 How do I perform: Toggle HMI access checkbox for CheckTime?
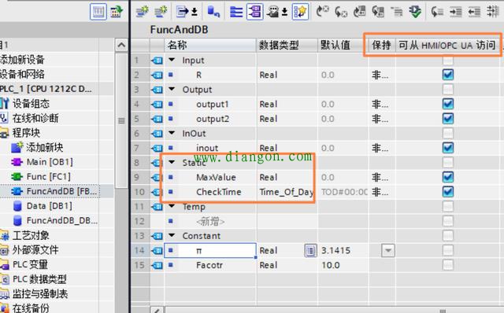point(448,192)
